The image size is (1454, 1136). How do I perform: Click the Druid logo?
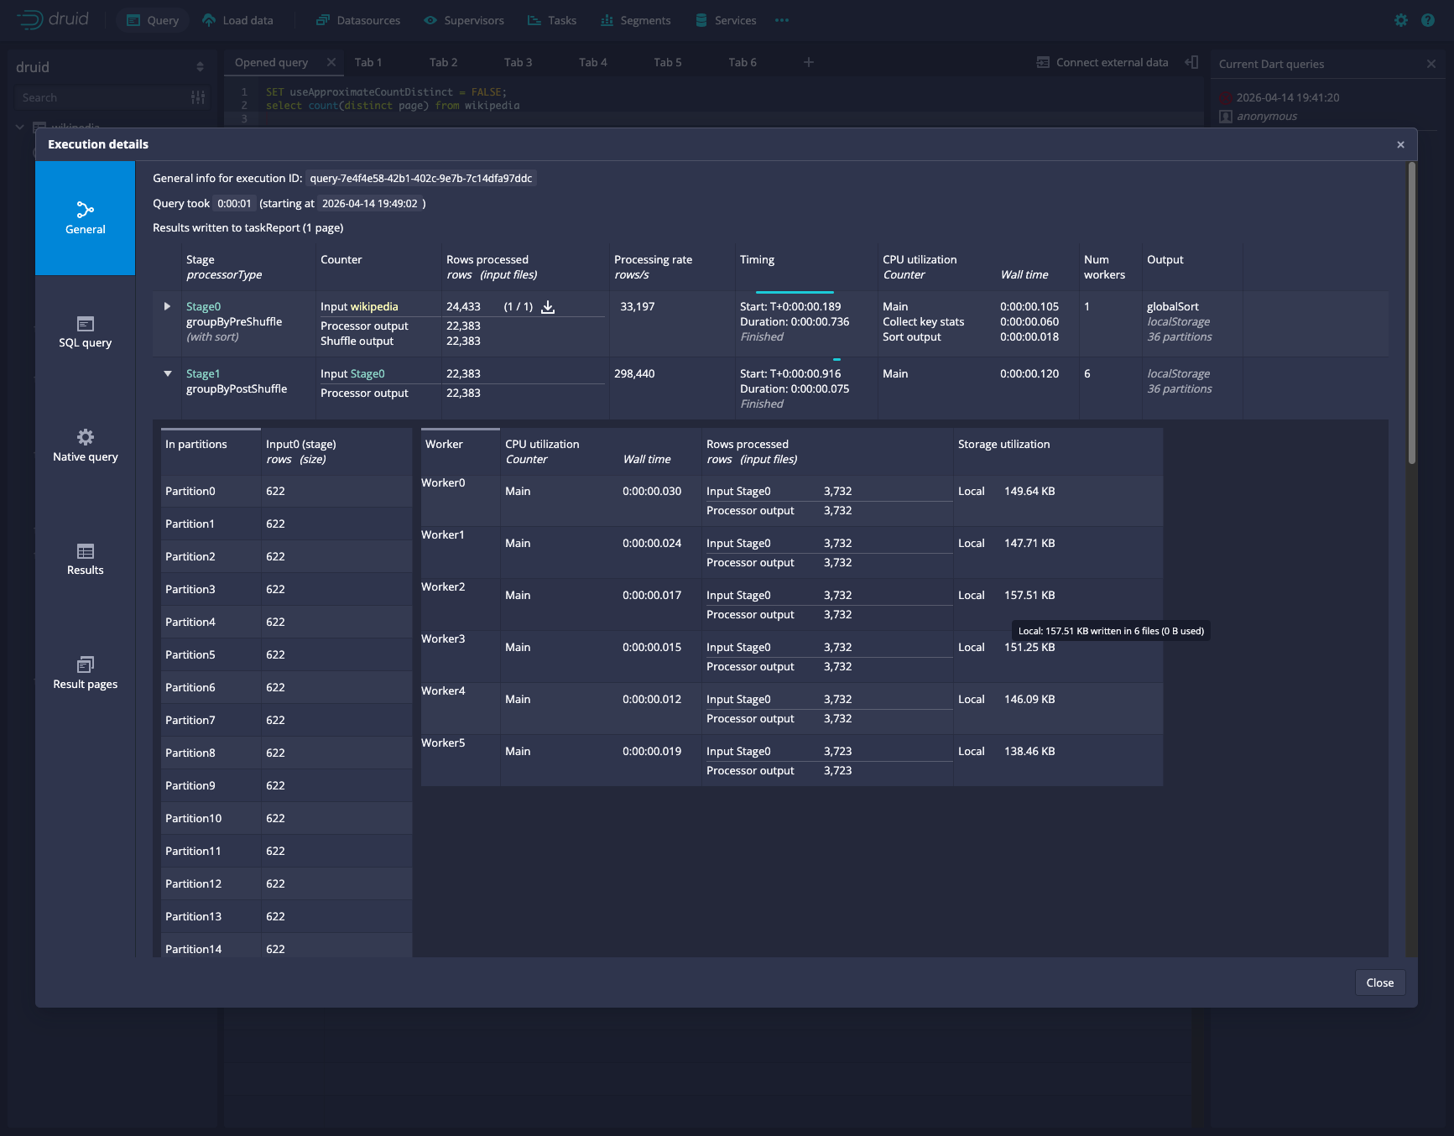(52, 19)
